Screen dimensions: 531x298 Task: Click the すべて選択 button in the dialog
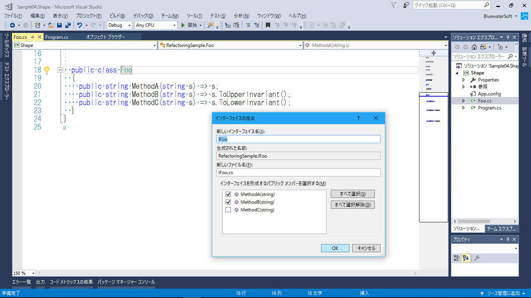[352, 194]
